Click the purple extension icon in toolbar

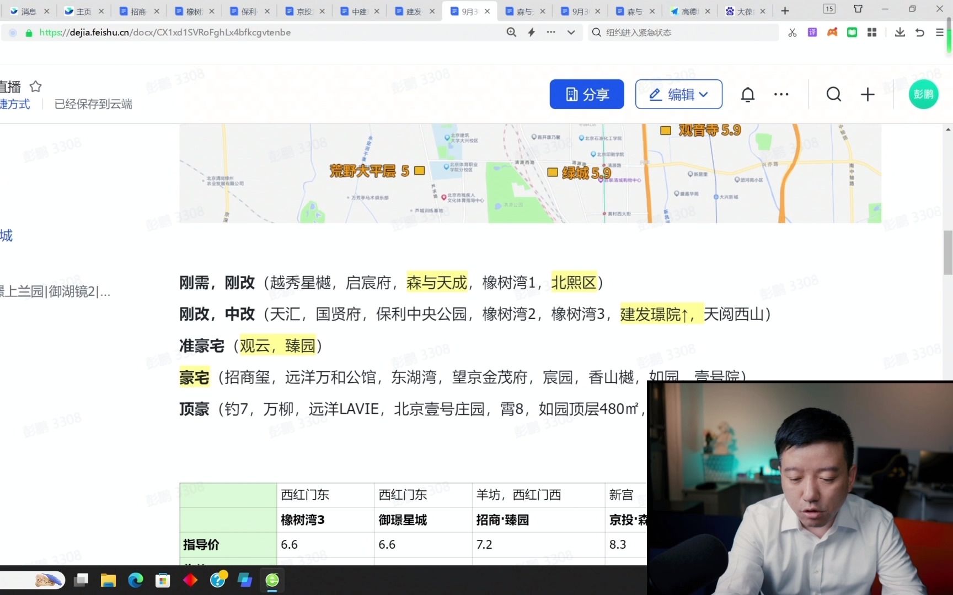[812, 33]
